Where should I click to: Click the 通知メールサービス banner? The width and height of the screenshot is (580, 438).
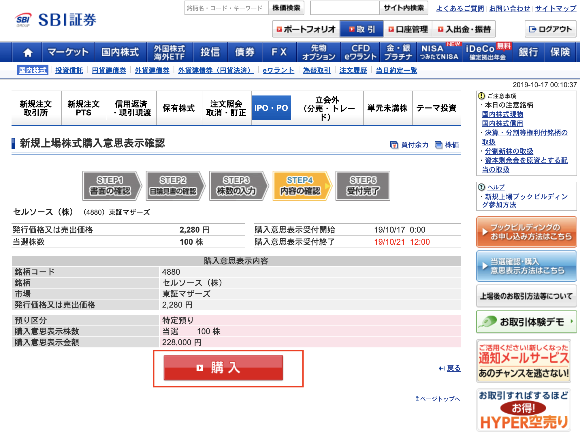point(524,361)
